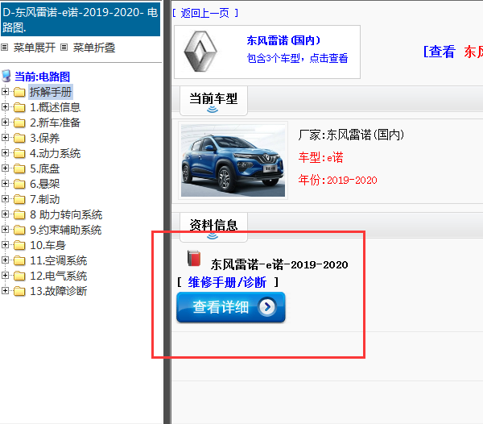Click the 年份:2019-2020 text
Viewport: 483px width, 424px height.
tap(337, 180)
